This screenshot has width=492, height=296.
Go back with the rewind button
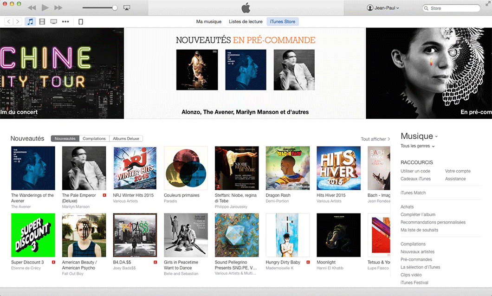[32, 7]
